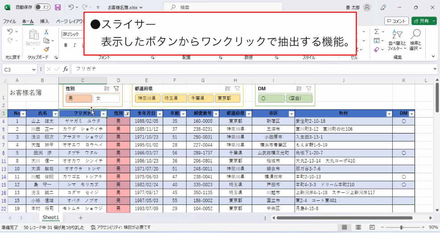Add a new sheet with plus
The image size is (440, 233).
click(x=81, y=218)
